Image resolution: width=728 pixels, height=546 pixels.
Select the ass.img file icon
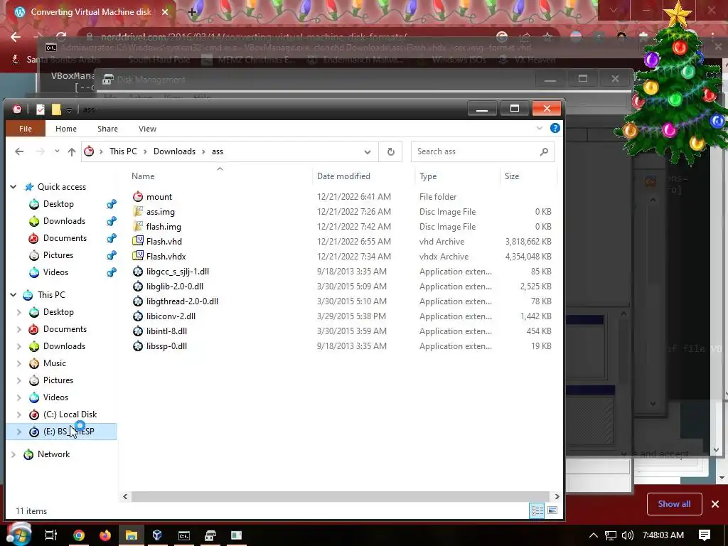coord(138,212)
